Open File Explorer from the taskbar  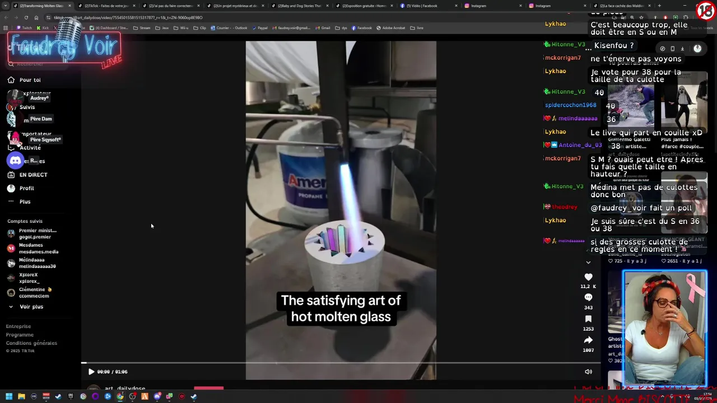click(x=21, y=396)
